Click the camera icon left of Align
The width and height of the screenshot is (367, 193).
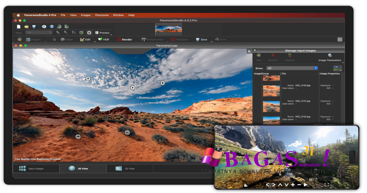(54, 39)
